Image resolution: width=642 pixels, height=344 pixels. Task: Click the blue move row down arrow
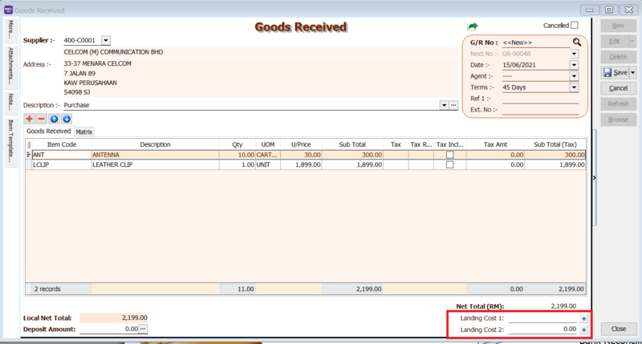point(67,119)
